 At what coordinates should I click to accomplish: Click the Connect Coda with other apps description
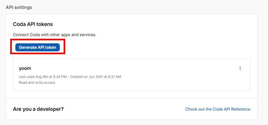click(55, 35)
